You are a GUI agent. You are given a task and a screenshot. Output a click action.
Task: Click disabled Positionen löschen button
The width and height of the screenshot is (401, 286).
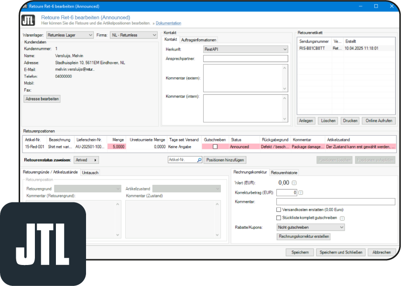click(335, 160)
